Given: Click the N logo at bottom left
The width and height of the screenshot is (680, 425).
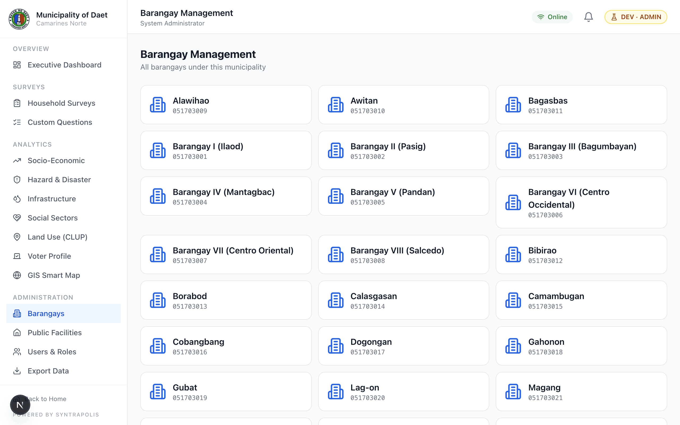Looking at the screenshot, I should (20, 405).
